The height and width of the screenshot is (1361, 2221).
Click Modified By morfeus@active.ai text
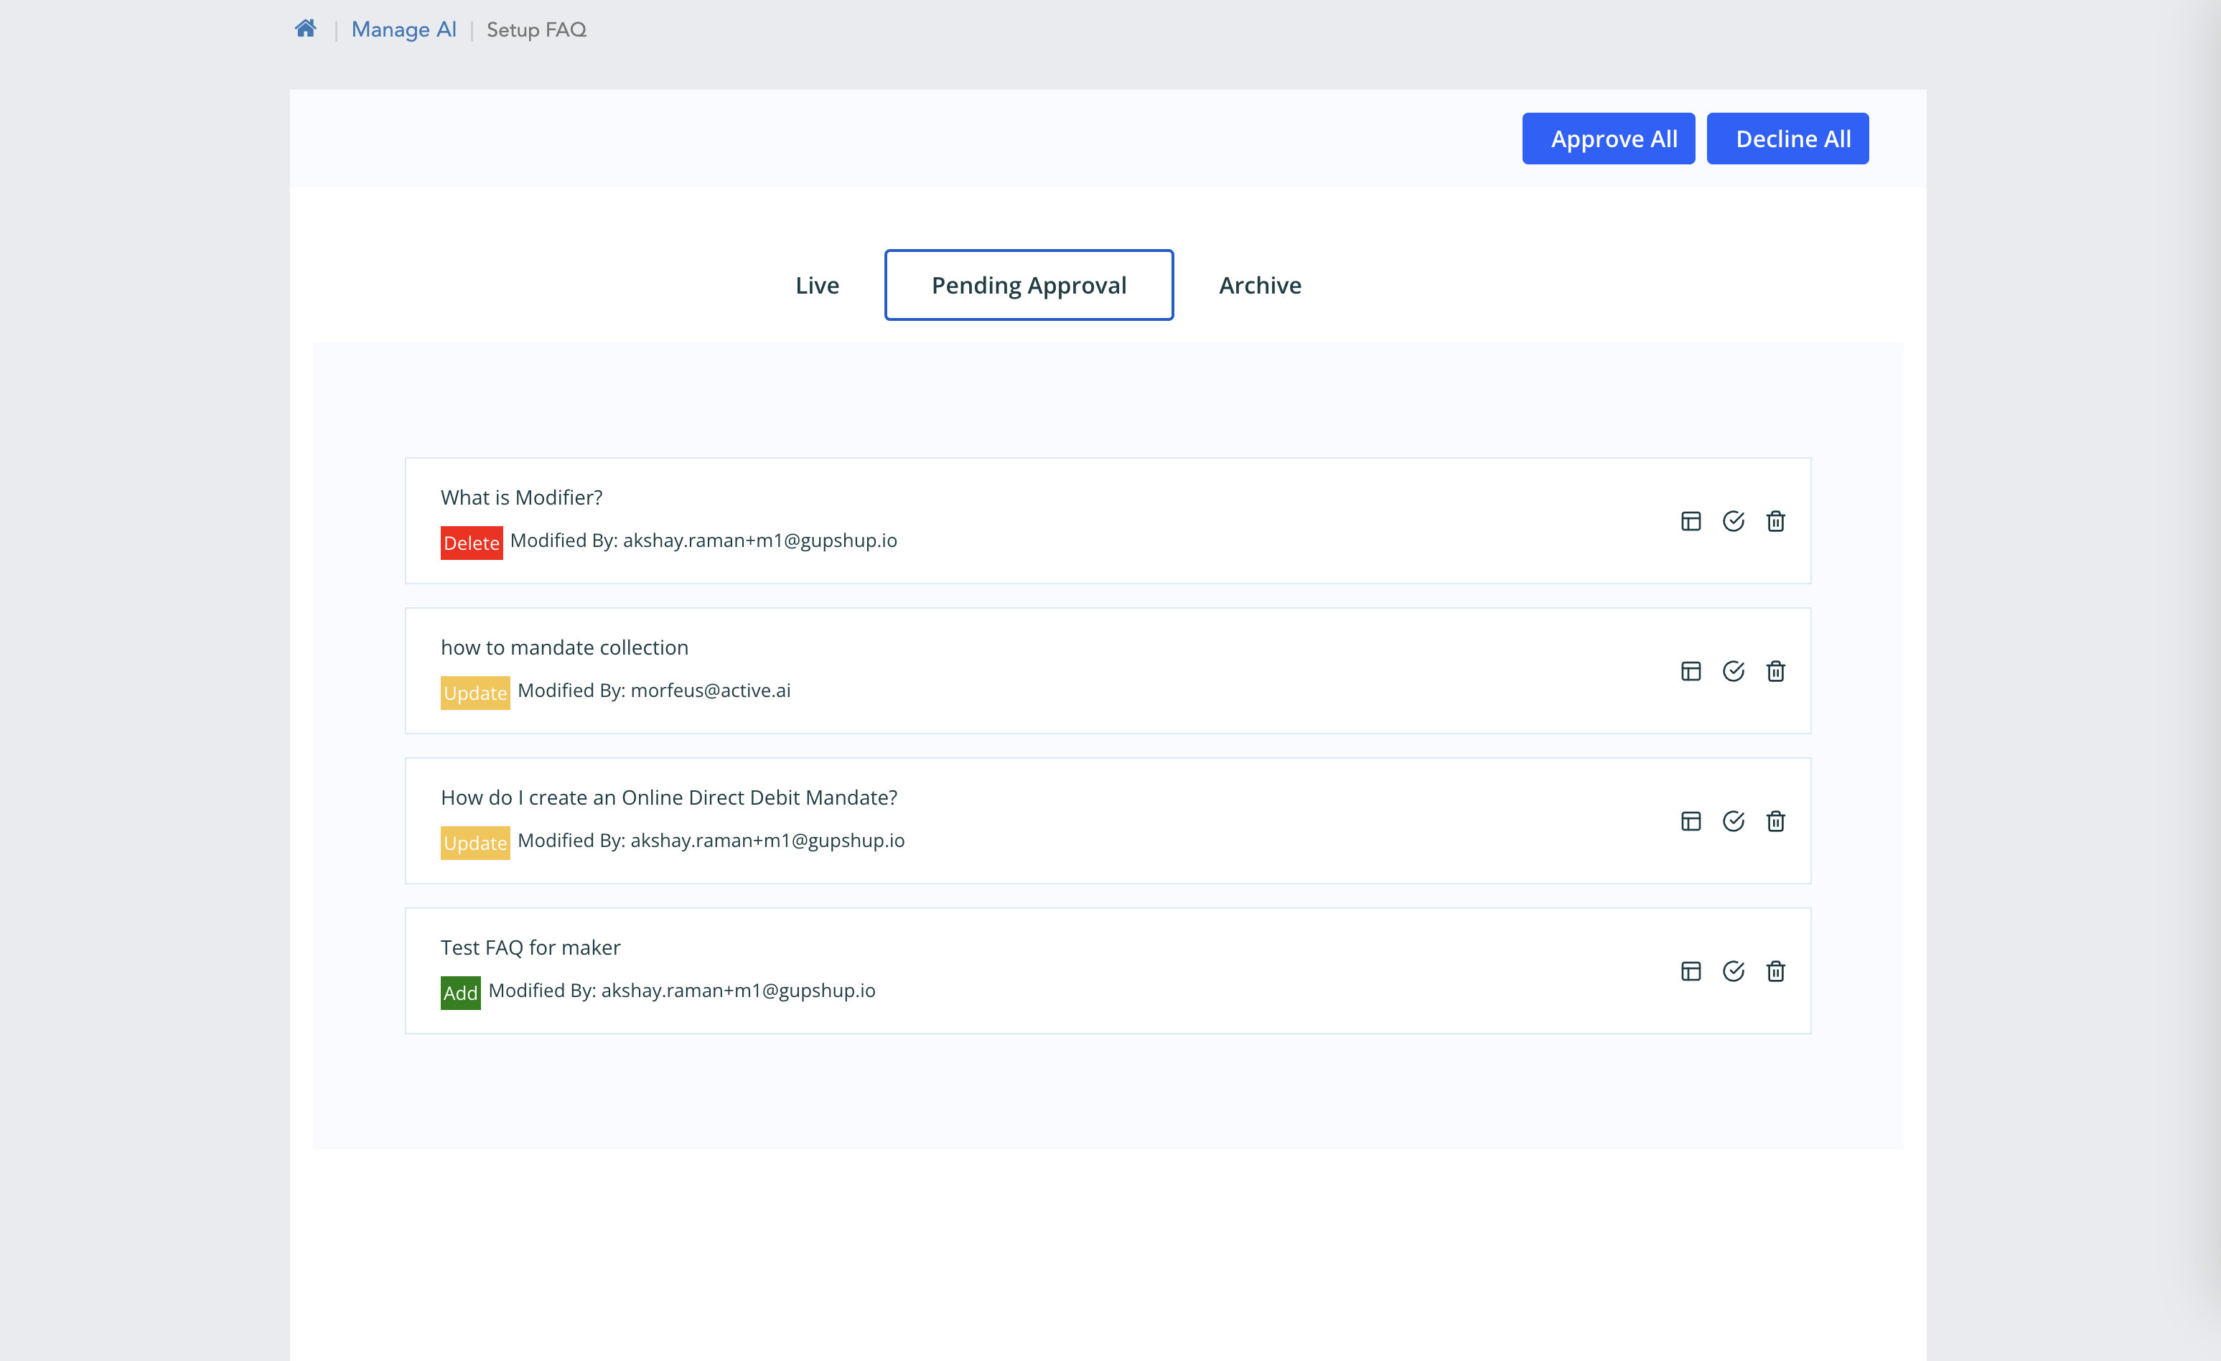653,691
